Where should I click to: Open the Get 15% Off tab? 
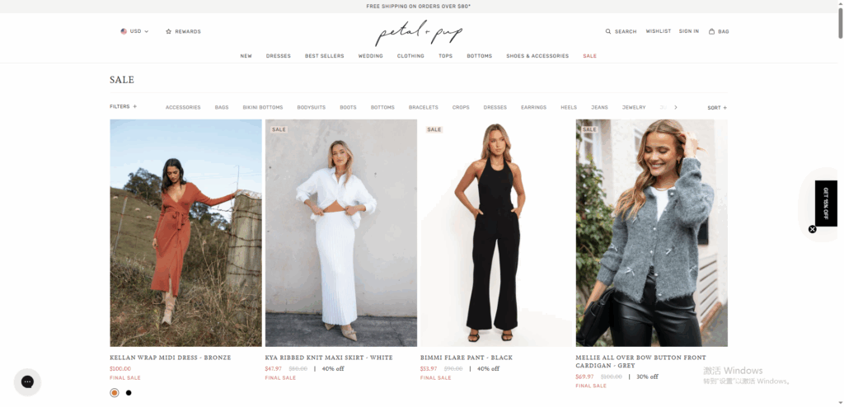[x=826, y=203]
